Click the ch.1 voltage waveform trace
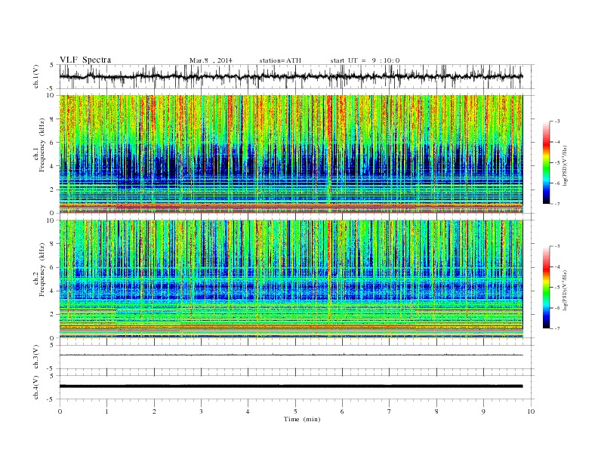The height and width of the screenshot is (462, 598). pyautogui.click(x=291, y=76)
